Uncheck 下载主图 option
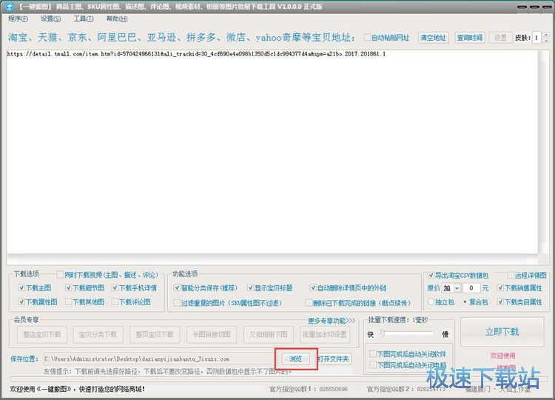 (21, 288)
